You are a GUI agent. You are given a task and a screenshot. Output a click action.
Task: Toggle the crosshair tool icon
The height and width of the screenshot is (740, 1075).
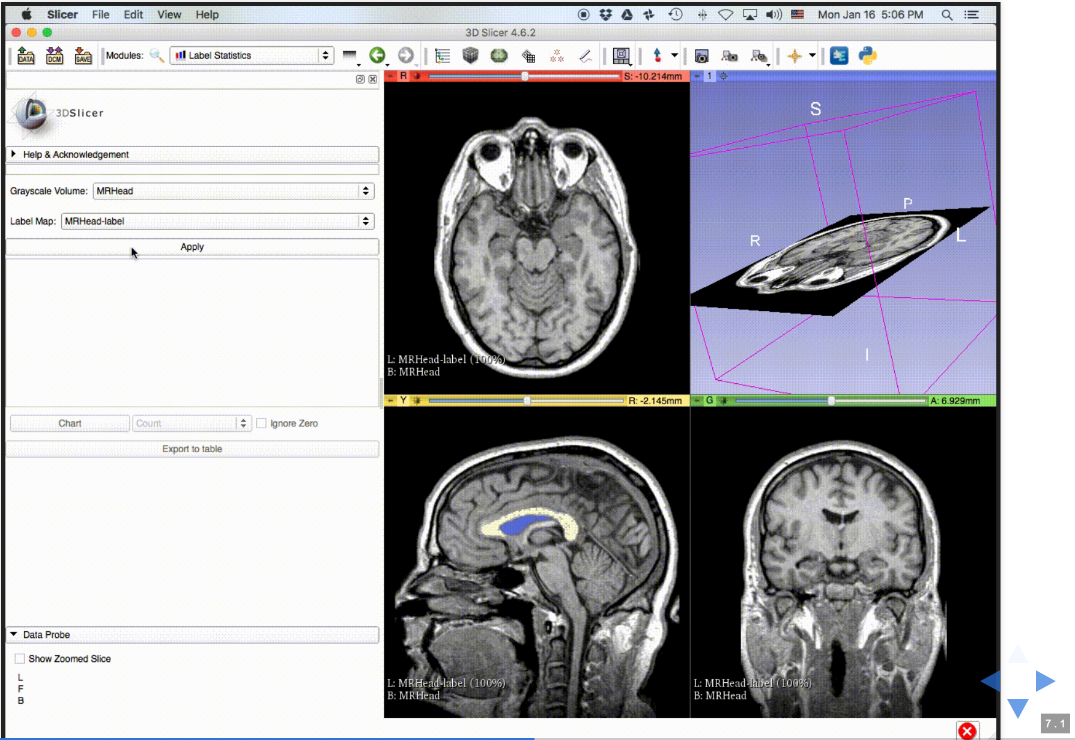795,56
